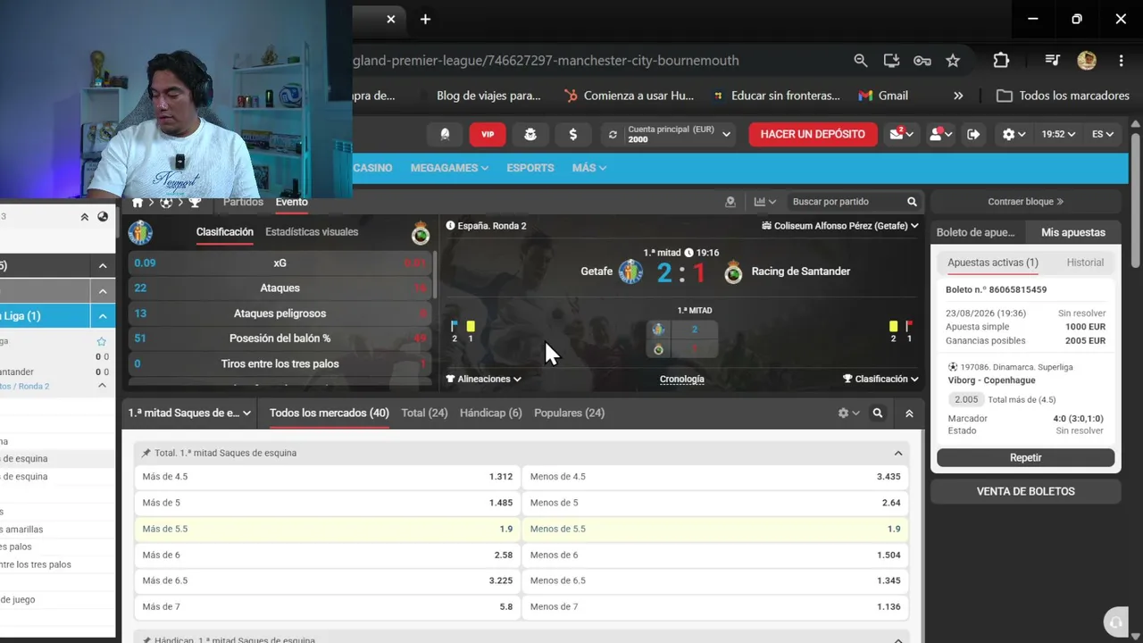Favorite the match with the star toggle
Screen dimensions: 1143x643
(102, 341)
